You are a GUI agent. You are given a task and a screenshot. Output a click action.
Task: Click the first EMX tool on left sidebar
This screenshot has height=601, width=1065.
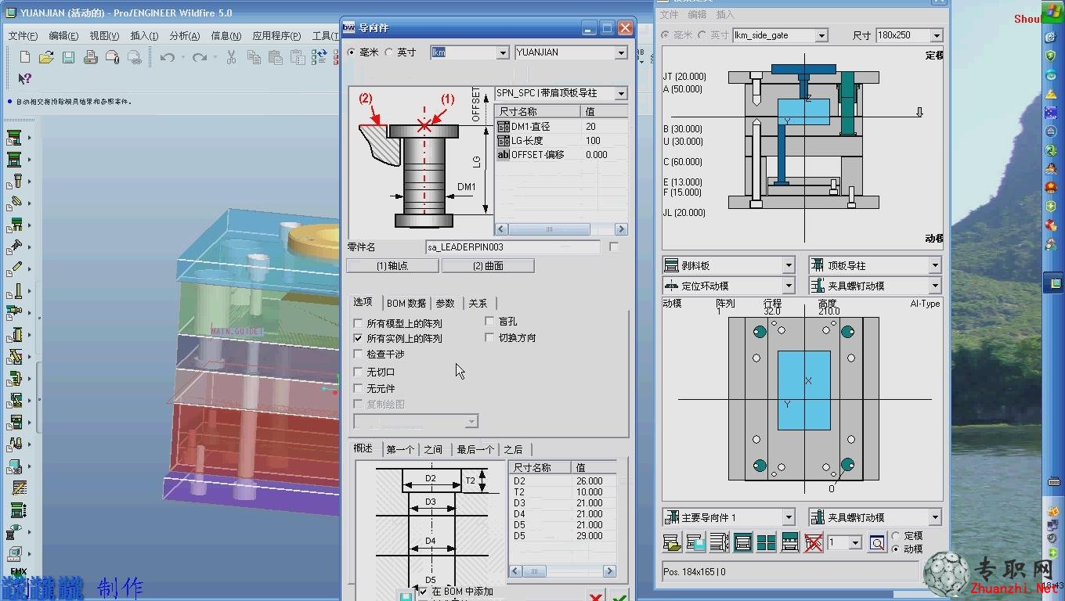point(14,139)
